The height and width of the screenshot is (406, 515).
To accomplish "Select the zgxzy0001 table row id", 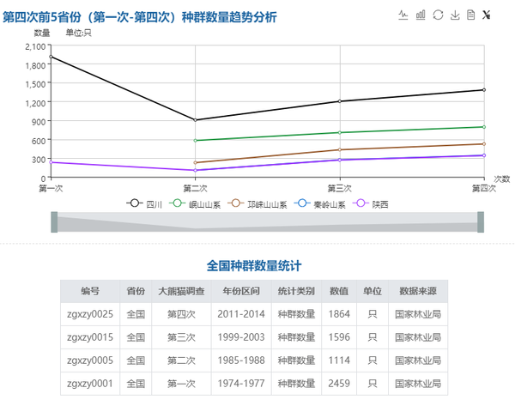I will (x=90, y=384).
